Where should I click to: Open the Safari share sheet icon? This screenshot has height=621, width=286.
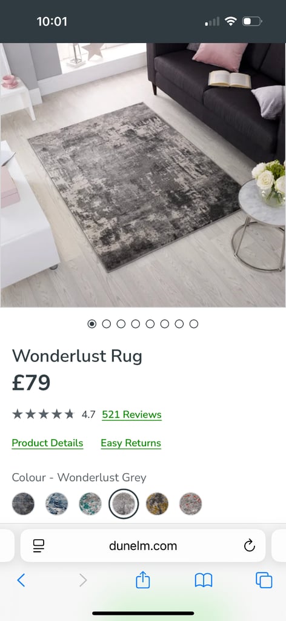coord(143,580)
